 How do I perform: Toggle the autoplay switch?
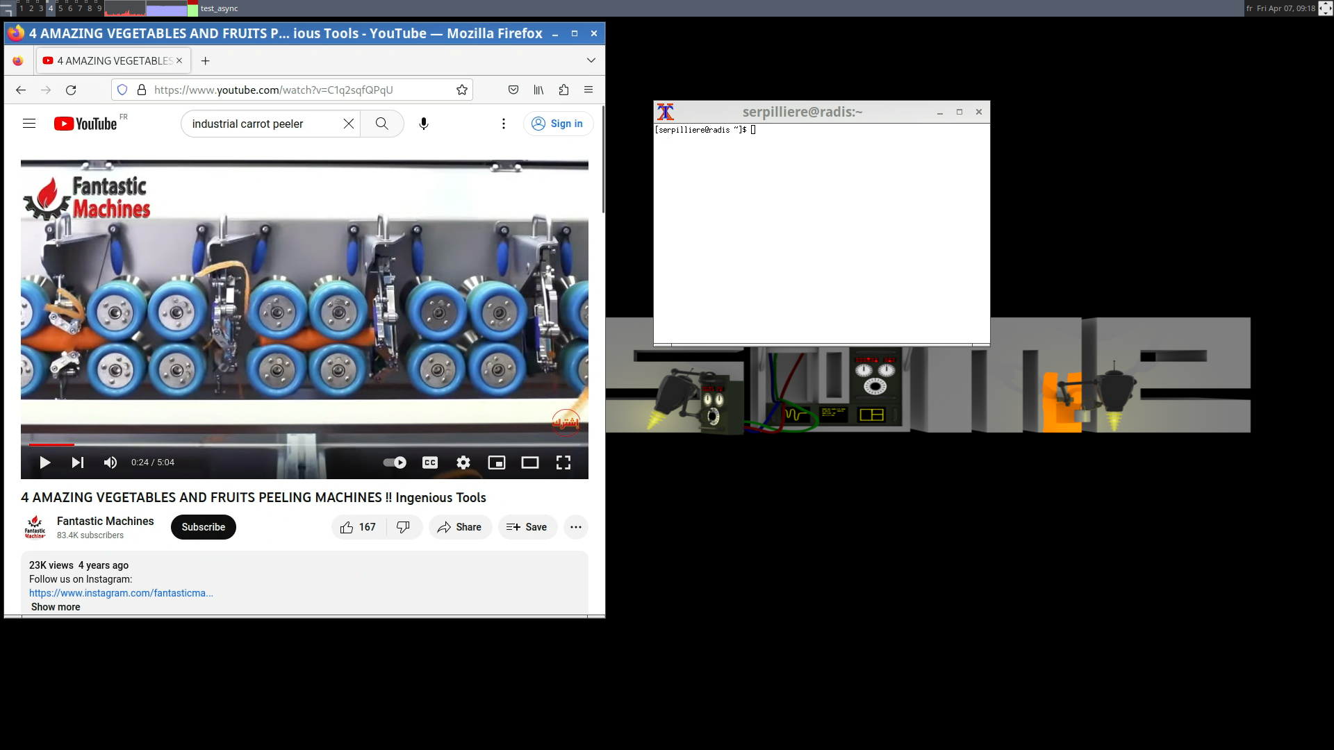click(x=395, y=462)
